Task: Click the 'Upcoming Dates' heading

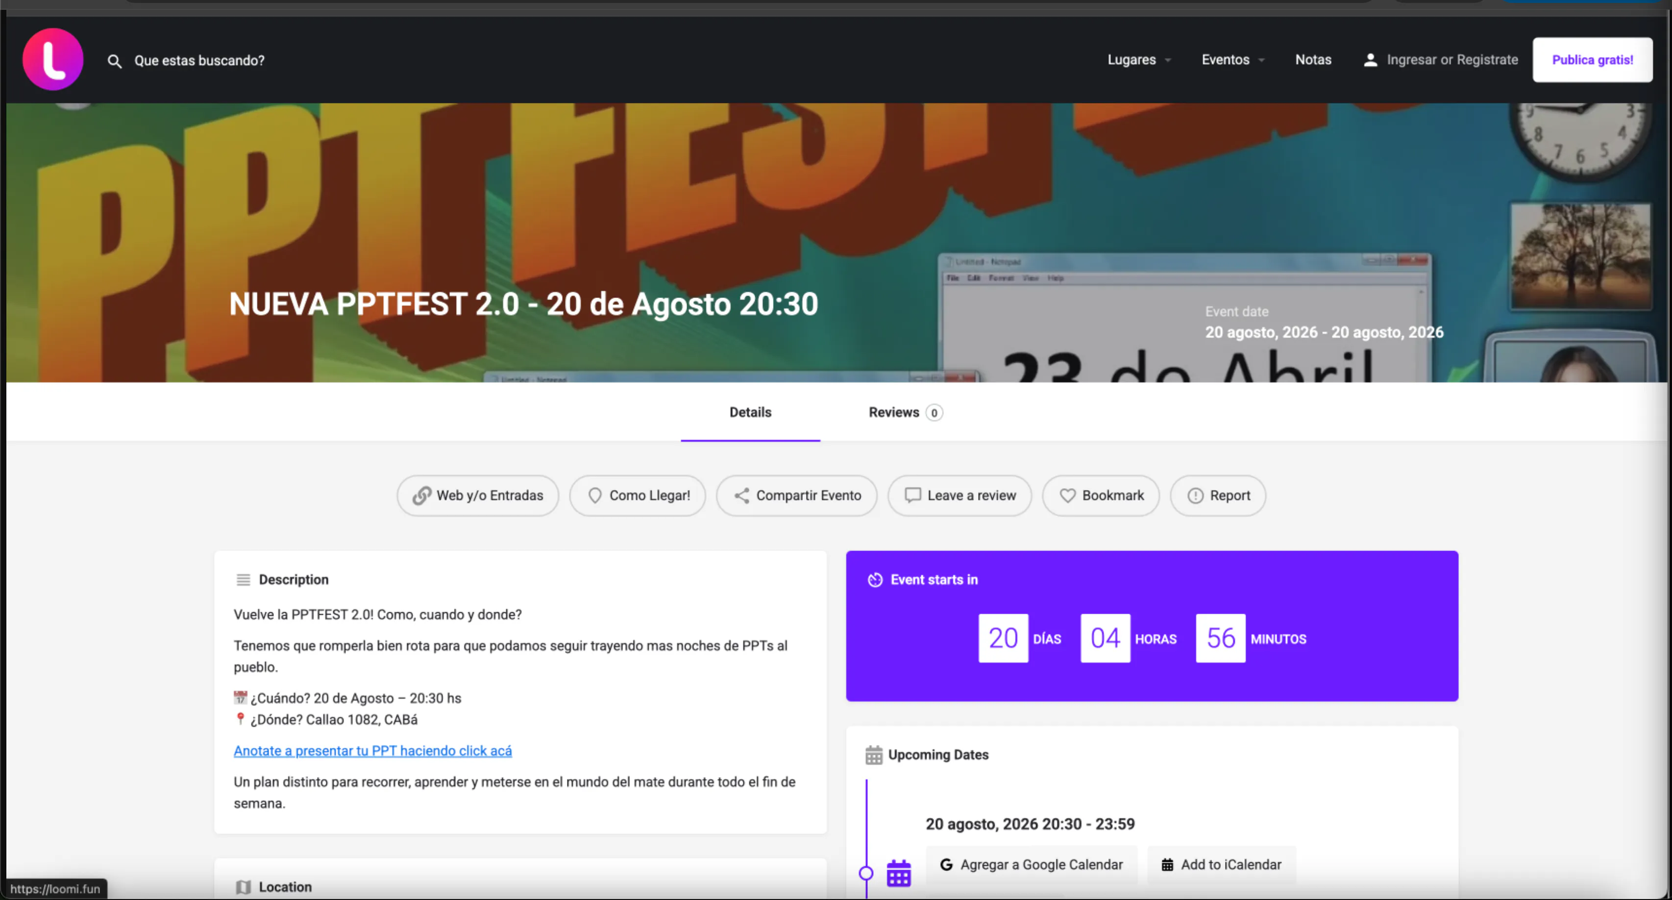Action: (938, 754)
